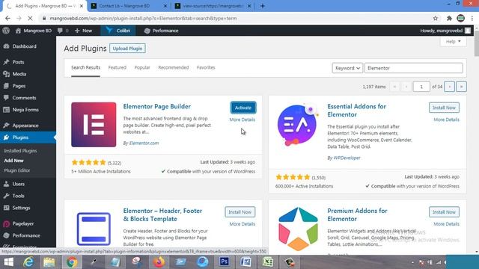Open the Performance admin bar menu
This screenshot has height=269, width=479.
point(161,31)
